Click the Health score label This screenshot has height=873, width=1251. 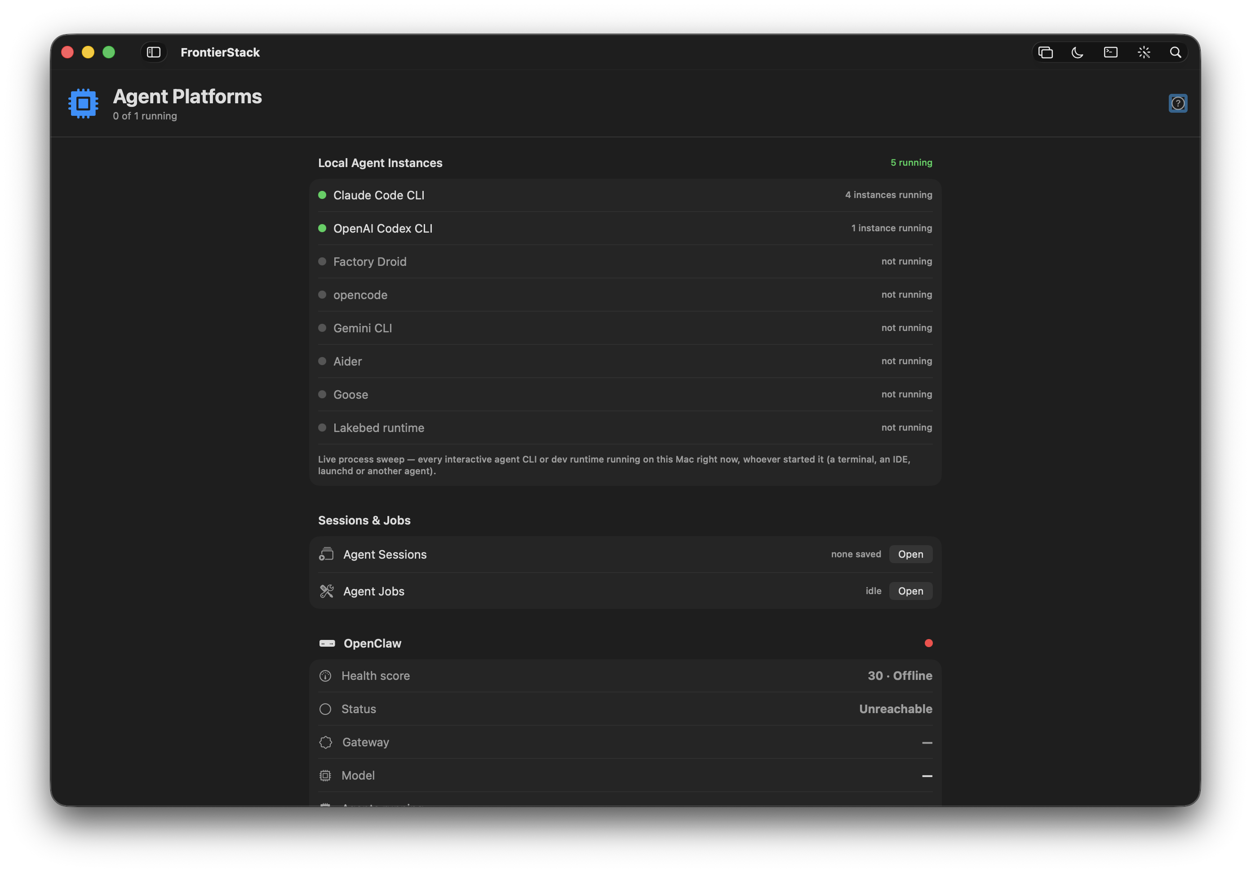coord(375,675)
